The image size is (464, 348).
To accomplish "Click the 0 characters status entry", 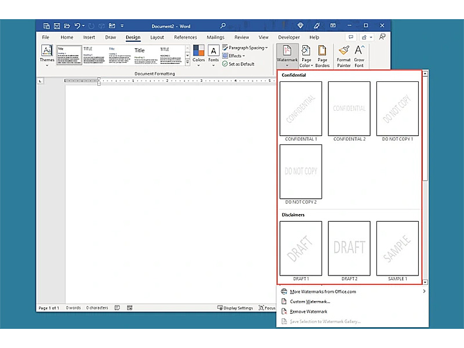I will point(97,308).
